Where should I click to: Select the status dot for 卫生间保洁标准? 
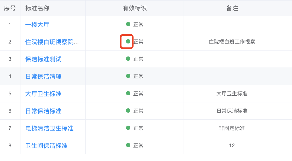point(128,145)
